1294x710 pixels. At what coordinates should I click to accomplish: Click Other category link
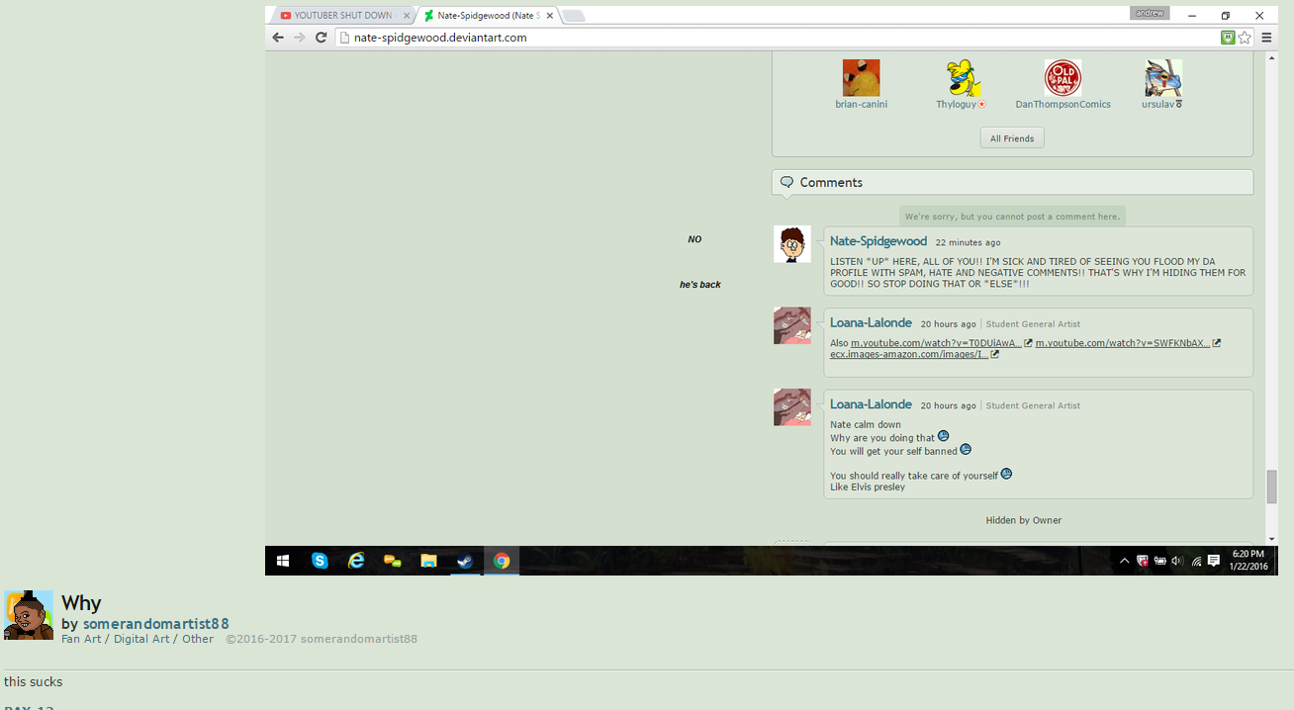coord(198,639)
